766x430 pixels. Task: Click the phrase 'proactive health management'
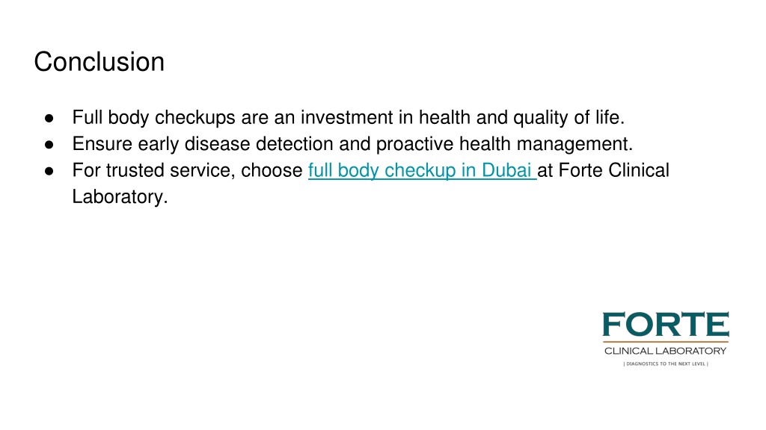pyautogui.click(x=502, y=144)
